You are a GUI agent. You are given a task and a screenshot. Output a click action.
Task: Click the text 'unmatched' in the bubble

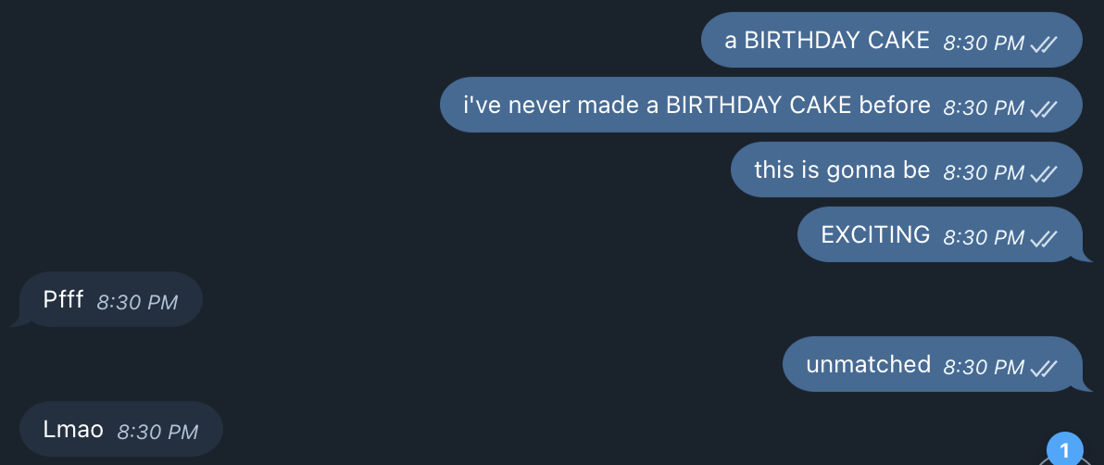868,364
